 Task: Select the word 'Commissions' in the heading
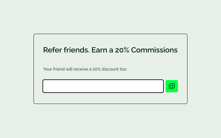pos(154,50)
